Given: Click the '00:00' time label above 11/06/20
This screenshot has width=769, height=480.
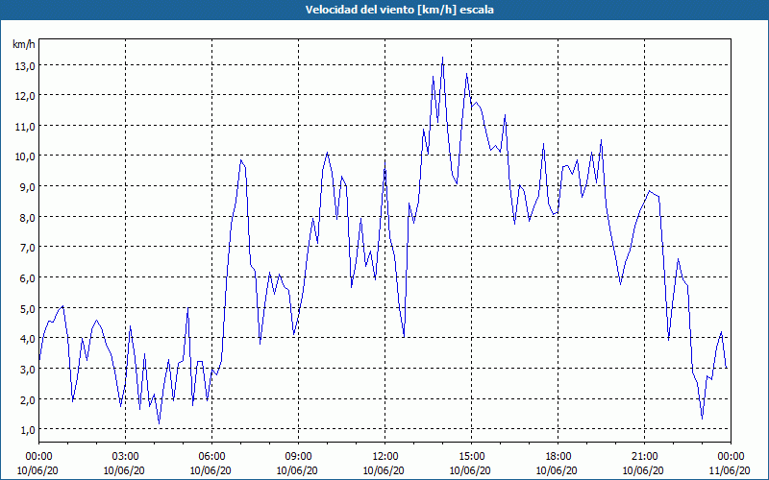Looking at the screenshot, I should pyautogui.click(x=731, y=457).
